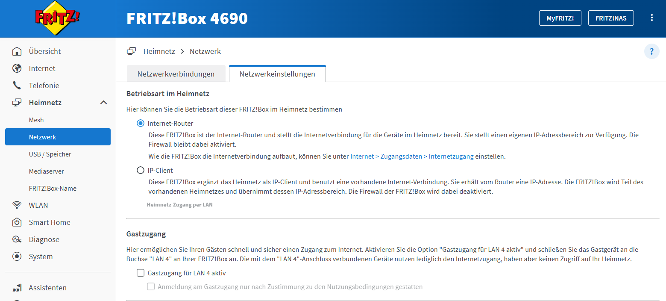
Task: Collapse the Heimnetz menu chevron
Action: (x=103, y=103)
